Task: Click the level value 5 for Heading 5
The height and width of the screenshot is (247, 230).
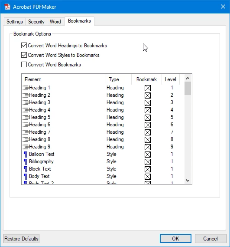Action: tap(172, 117)
